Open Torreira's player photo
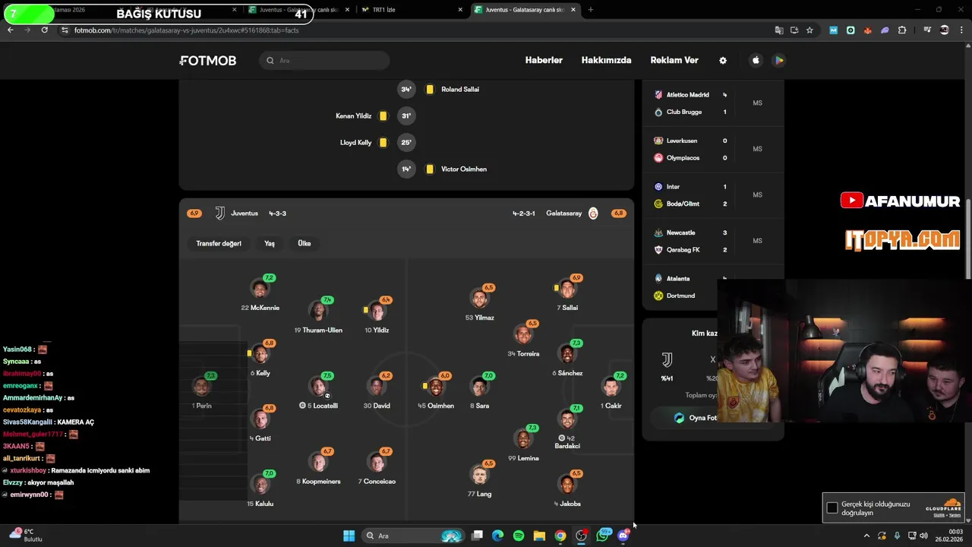The height and width of the screenshot is (547, 972). click(x=523, y=334)
